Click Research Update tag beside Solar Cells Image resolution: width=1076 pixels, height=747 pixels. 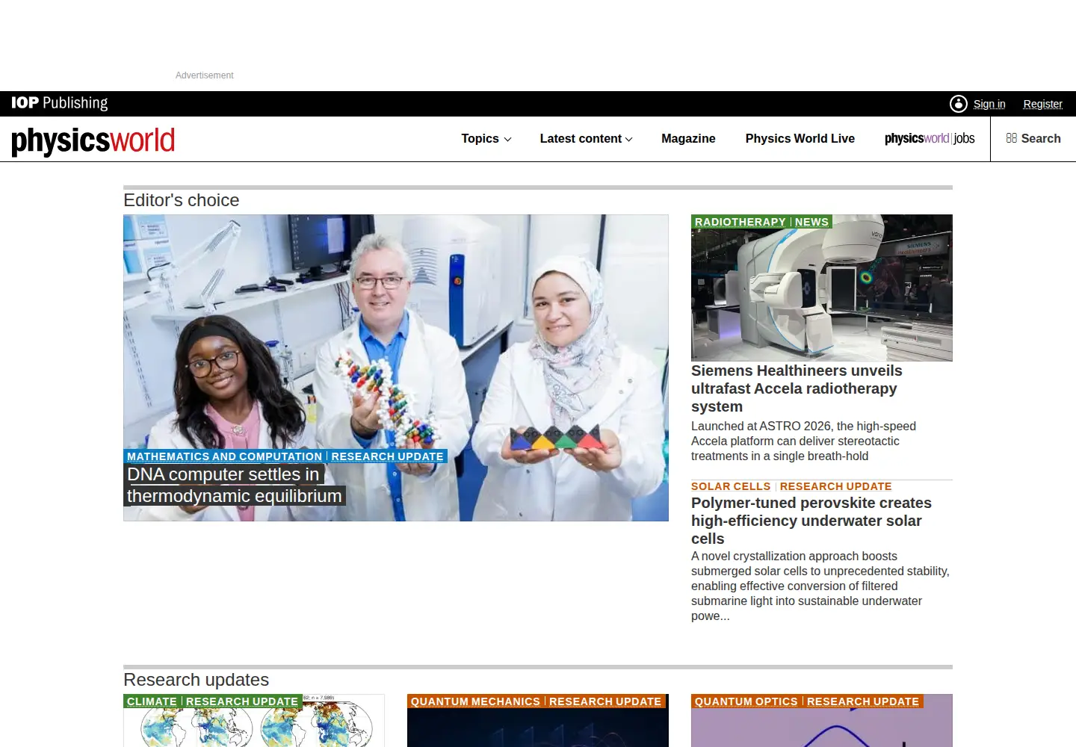tap(835, 486)
